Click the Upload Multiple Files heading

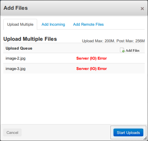[x=30, y=39]
